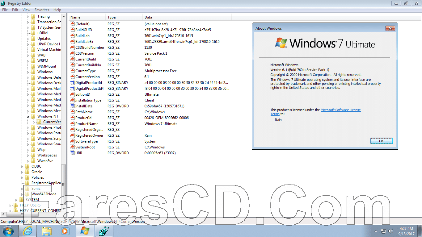The width and height of the screenshot is (422, 237).
Task: Click the (Default) value icon
Action: [72, 24]
